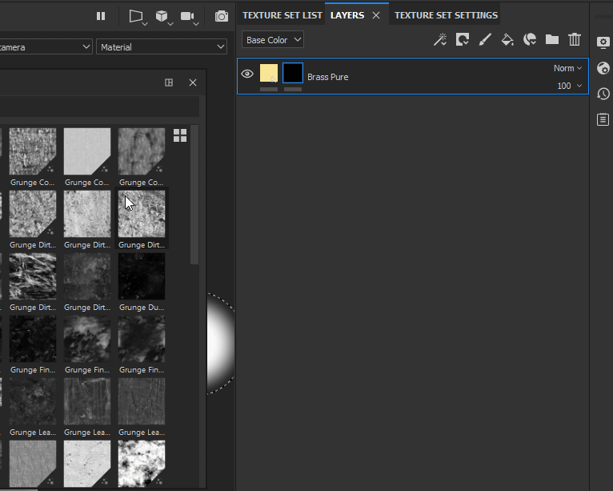
Task: Open the Base Color channel dropdown
Action: pyautogui.click(x=272, y=39)
